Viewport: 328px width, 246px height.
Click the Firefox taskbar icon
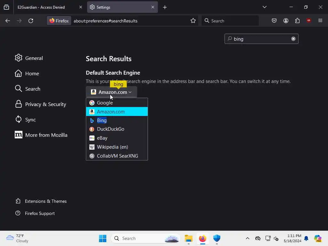pyautogui.click(x=202, y=238)
